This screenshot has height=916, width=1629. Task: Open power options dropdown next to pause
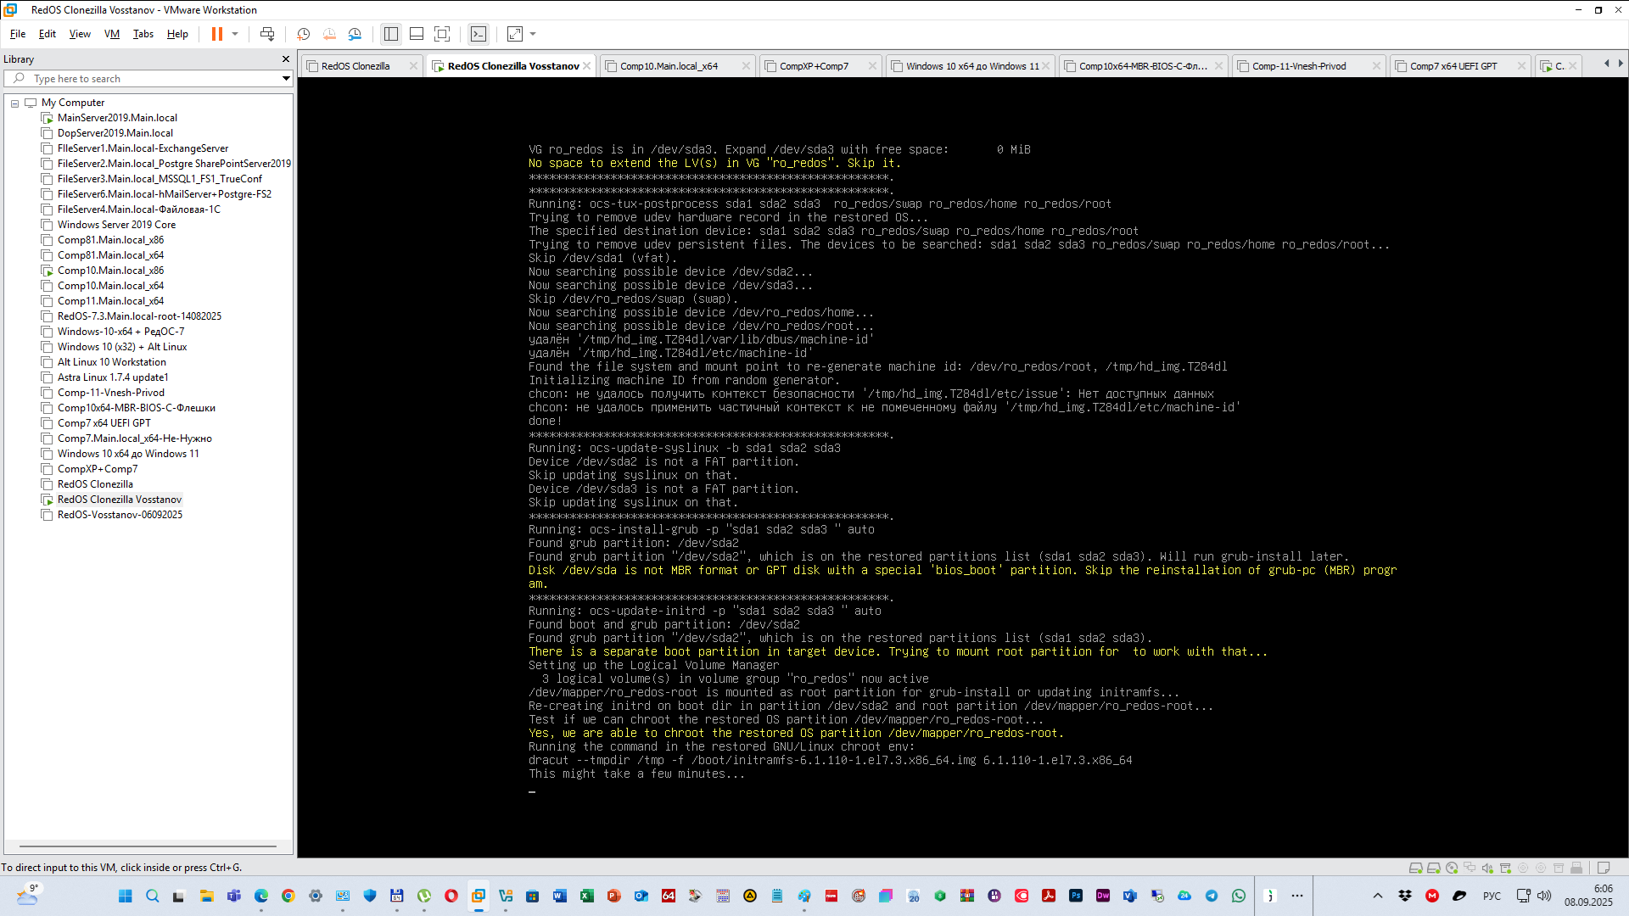(x=235, y=34)
